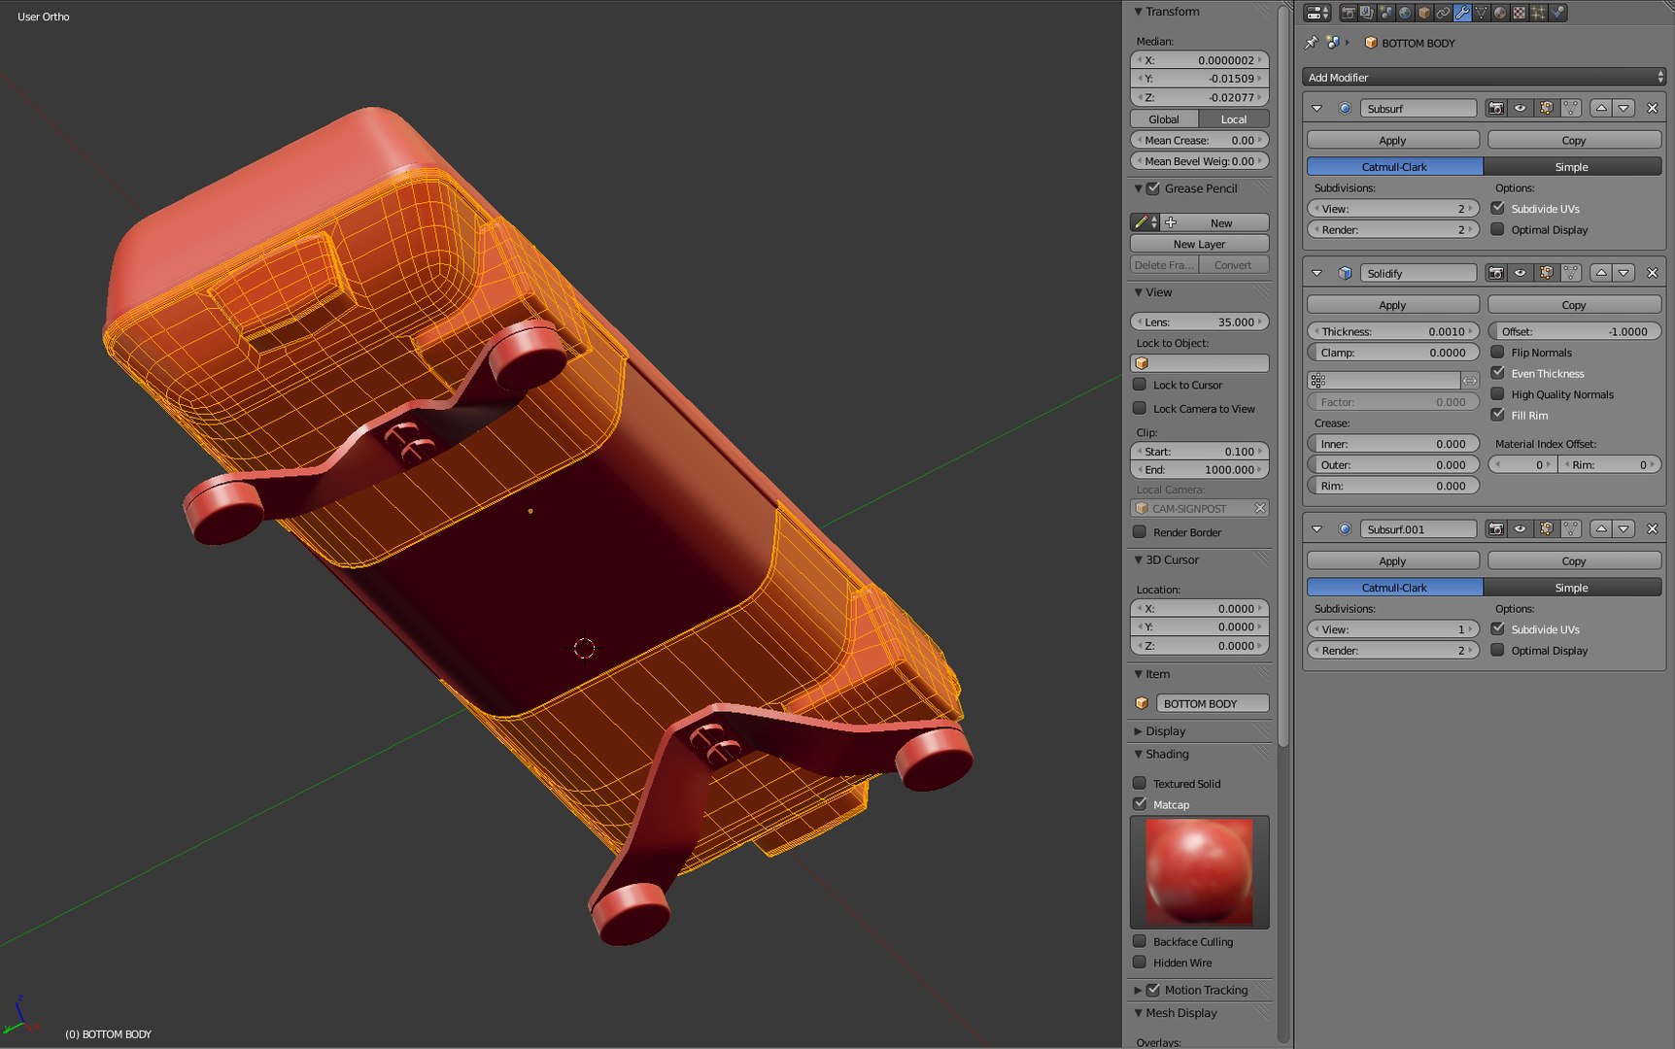Select Local transform orientation
1675x1049 pixels.
click(x=1234, y=119)
